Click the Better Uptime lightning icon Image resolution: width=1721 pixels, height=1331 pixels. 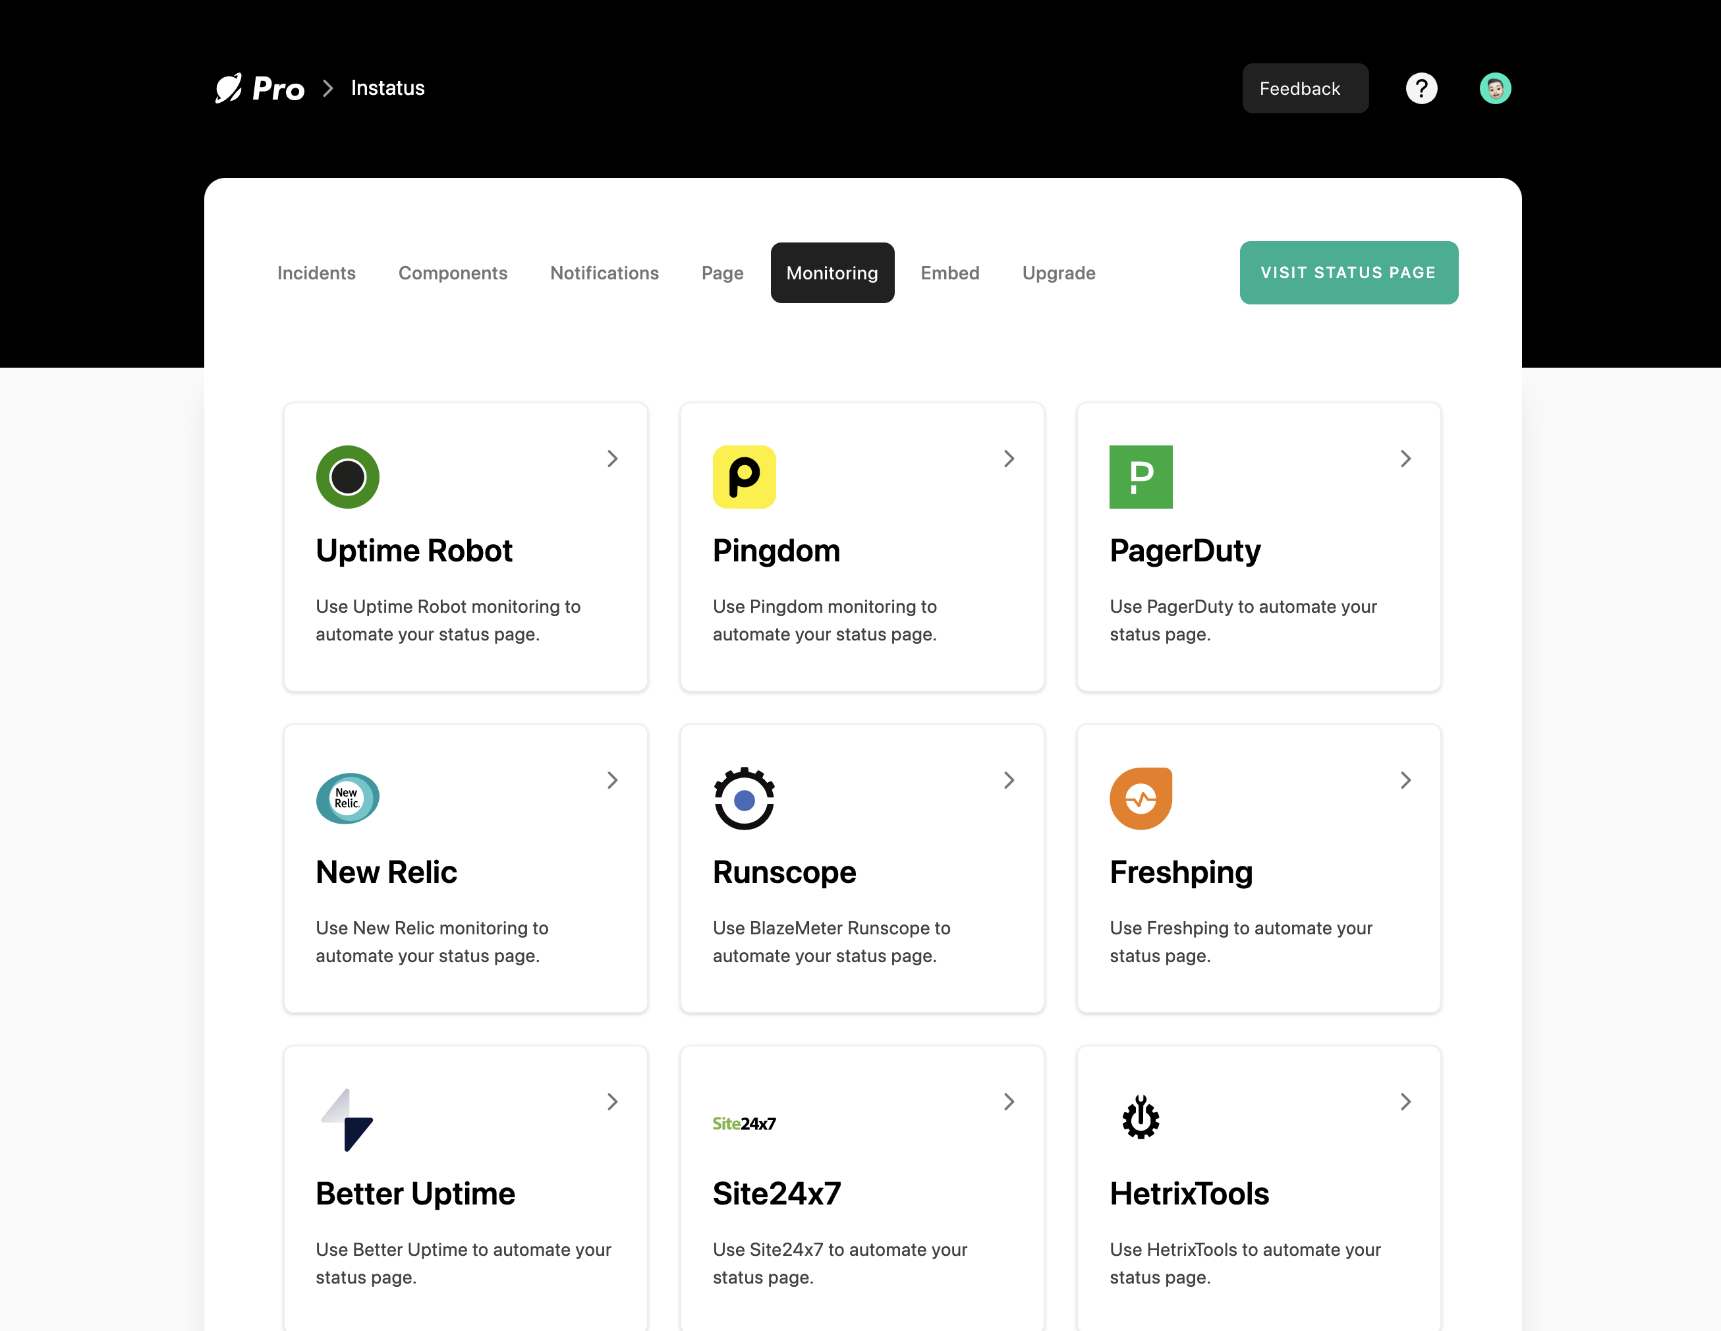click(x=347, y=1119)
